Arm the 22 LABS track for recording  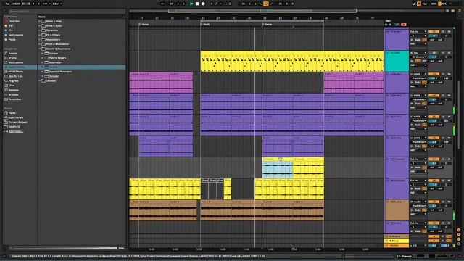(x=449, y=53)
